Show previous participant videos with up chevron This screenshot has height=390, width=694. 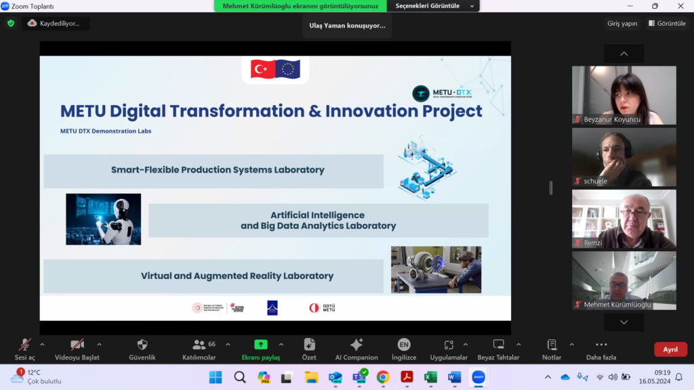pyautogui.click(x=624, y=54)
